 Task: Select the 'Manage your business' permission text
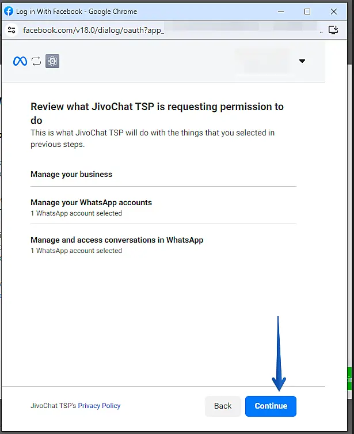coord(71,174)
